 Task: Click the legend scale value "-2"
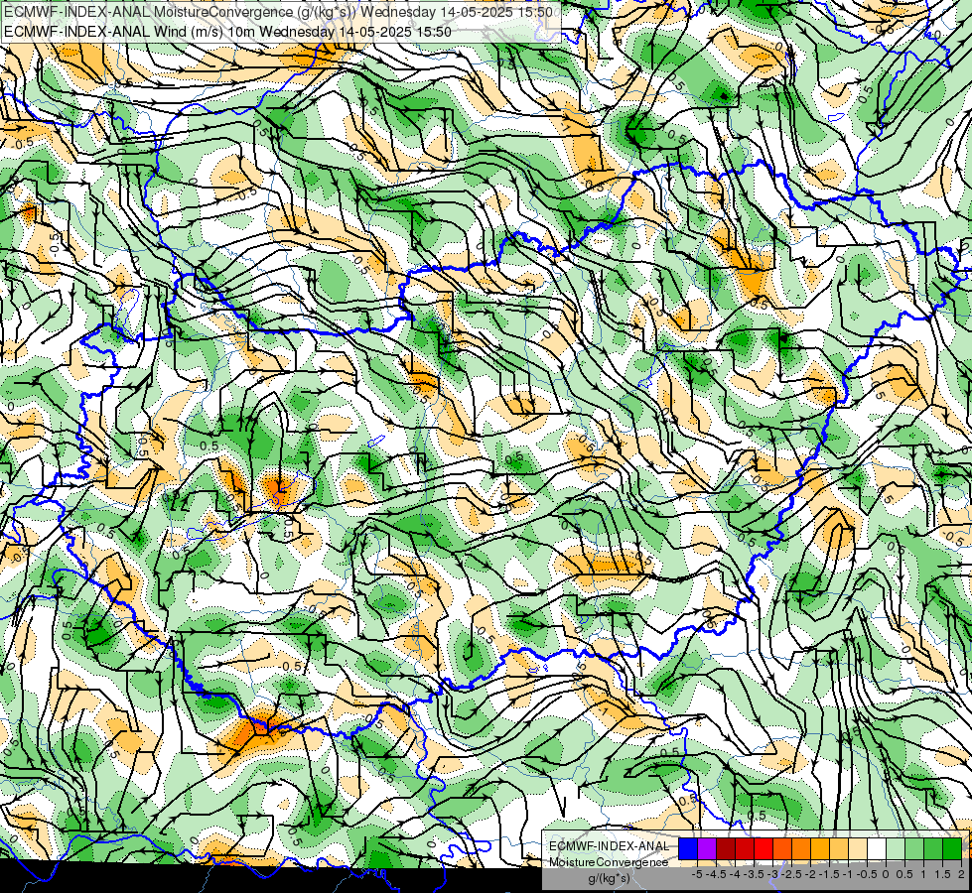point(810,874)
